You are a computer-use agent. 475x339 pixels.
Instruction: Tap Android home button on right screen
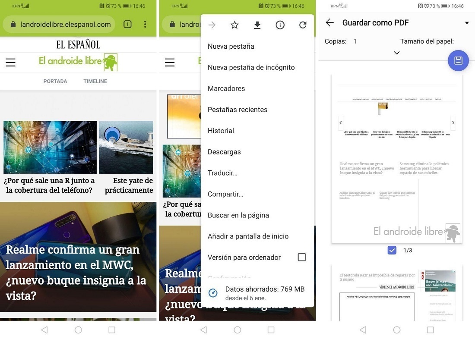(396, 330)
